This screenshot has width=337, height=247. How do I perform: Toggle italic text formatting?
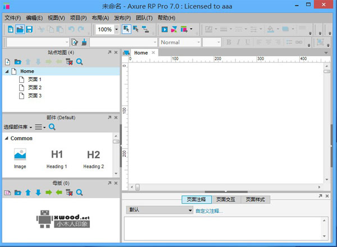pyautogui.click(x=238, y=42)
